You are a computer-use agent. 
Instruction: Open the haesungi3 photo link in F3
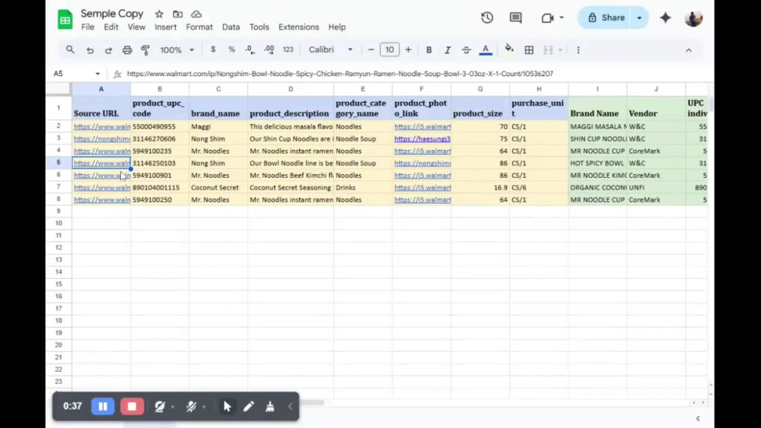click(x=422, y=138)
